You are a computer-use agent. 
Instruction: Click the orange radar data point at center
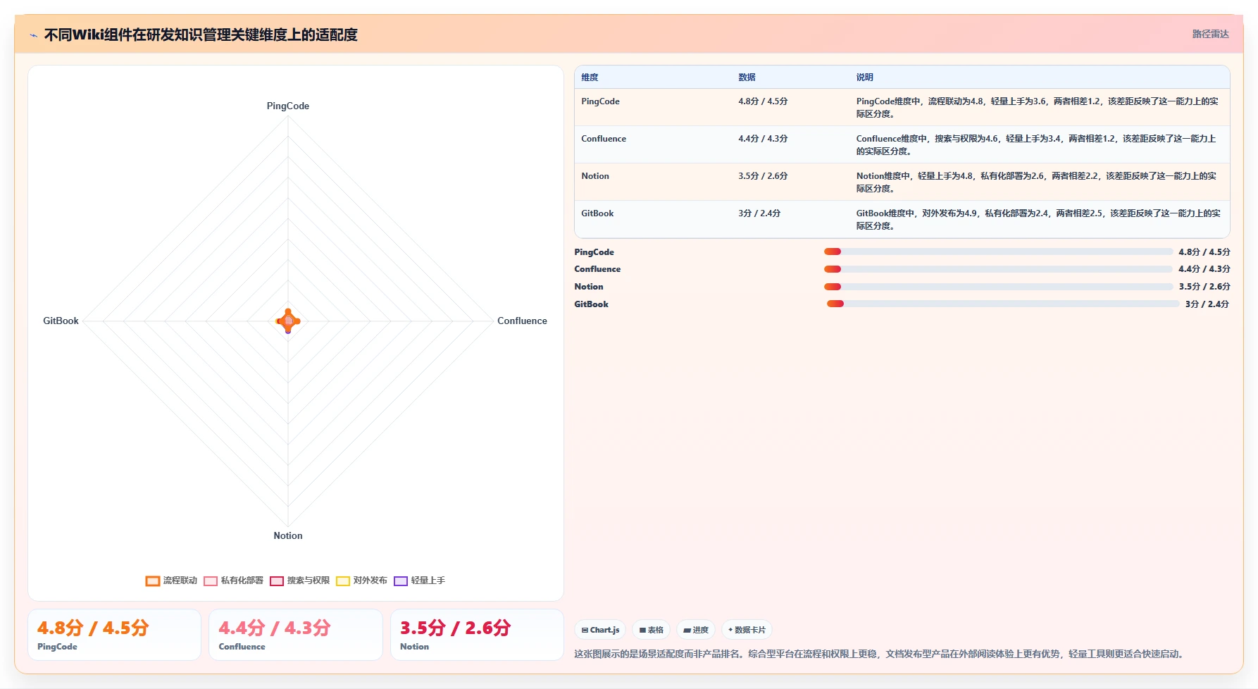[x=288, y=321]
